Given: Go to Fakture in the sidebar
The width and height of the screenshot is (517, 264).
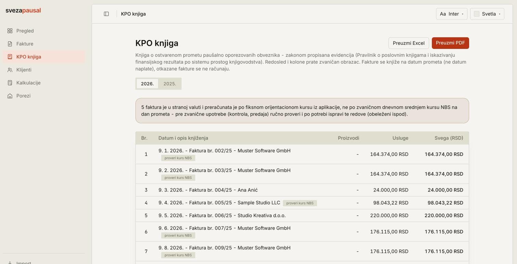Looking at the screenshot, I should pyautogui.click(x=44, y=44).
